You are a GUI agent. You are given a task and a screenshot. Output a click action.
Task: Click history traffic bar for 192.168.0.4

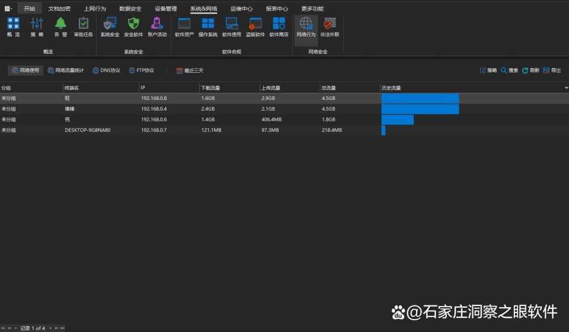point(420,109)
